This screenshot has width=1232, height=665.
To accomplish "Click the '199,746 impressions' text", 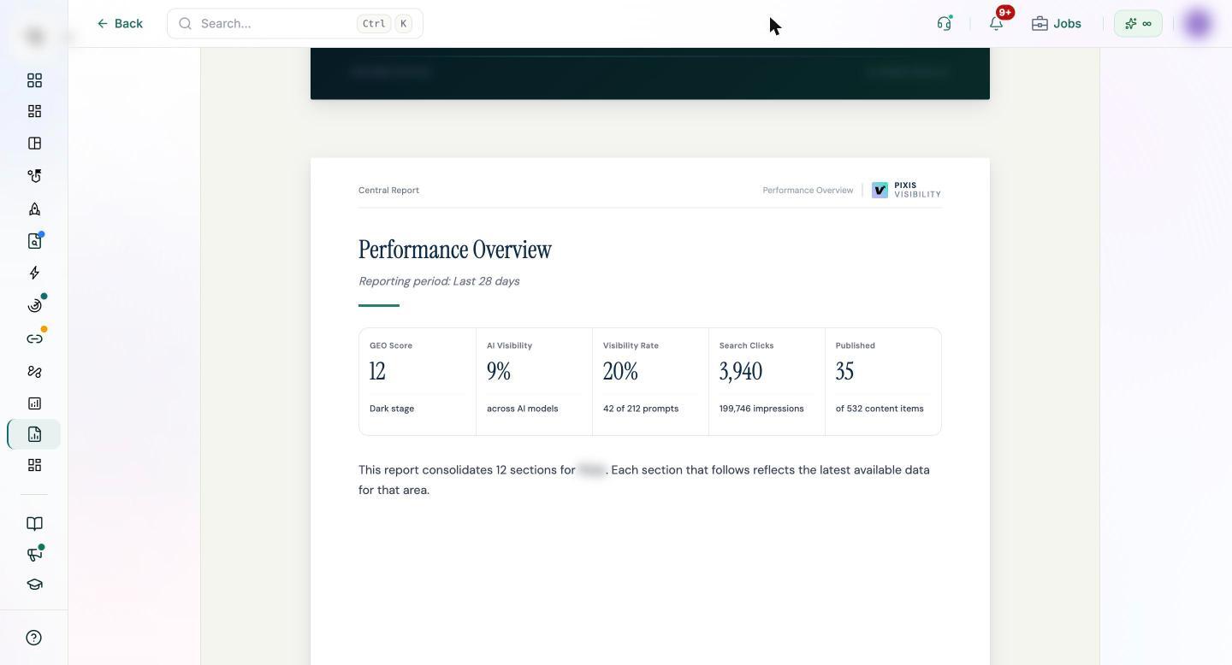I will 761,409.
